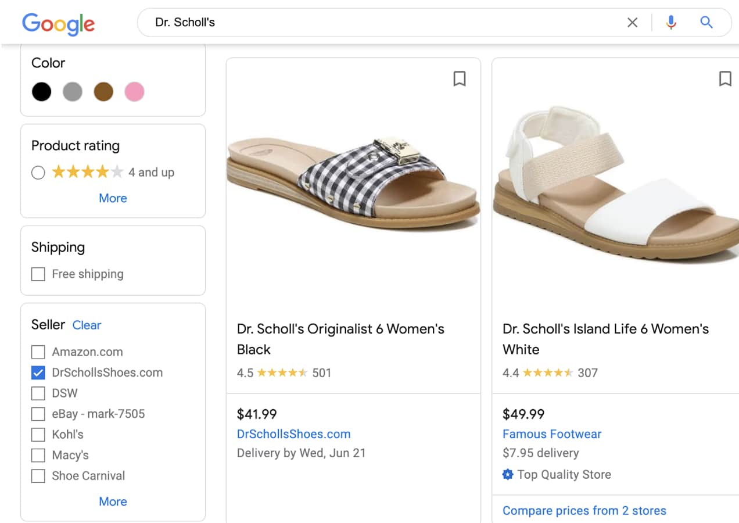Click the $7.95 delivery text

[x=540, y=453]
